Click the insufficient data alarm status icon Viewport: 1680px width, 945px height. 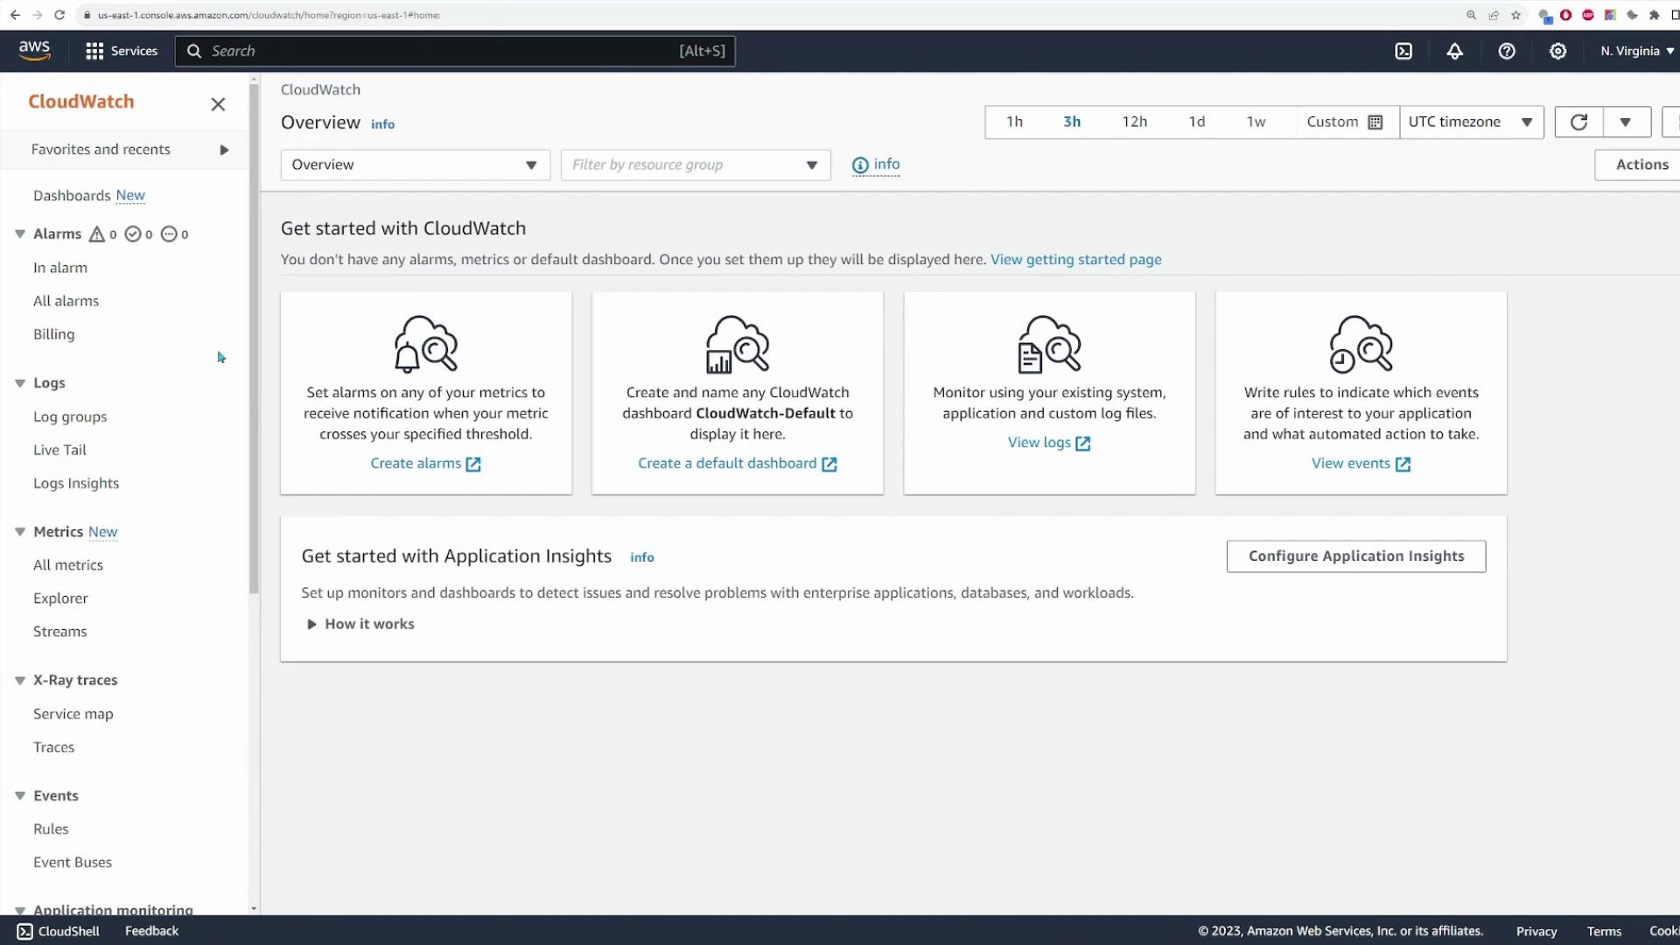pyautogui.click(x=167, y=234)
